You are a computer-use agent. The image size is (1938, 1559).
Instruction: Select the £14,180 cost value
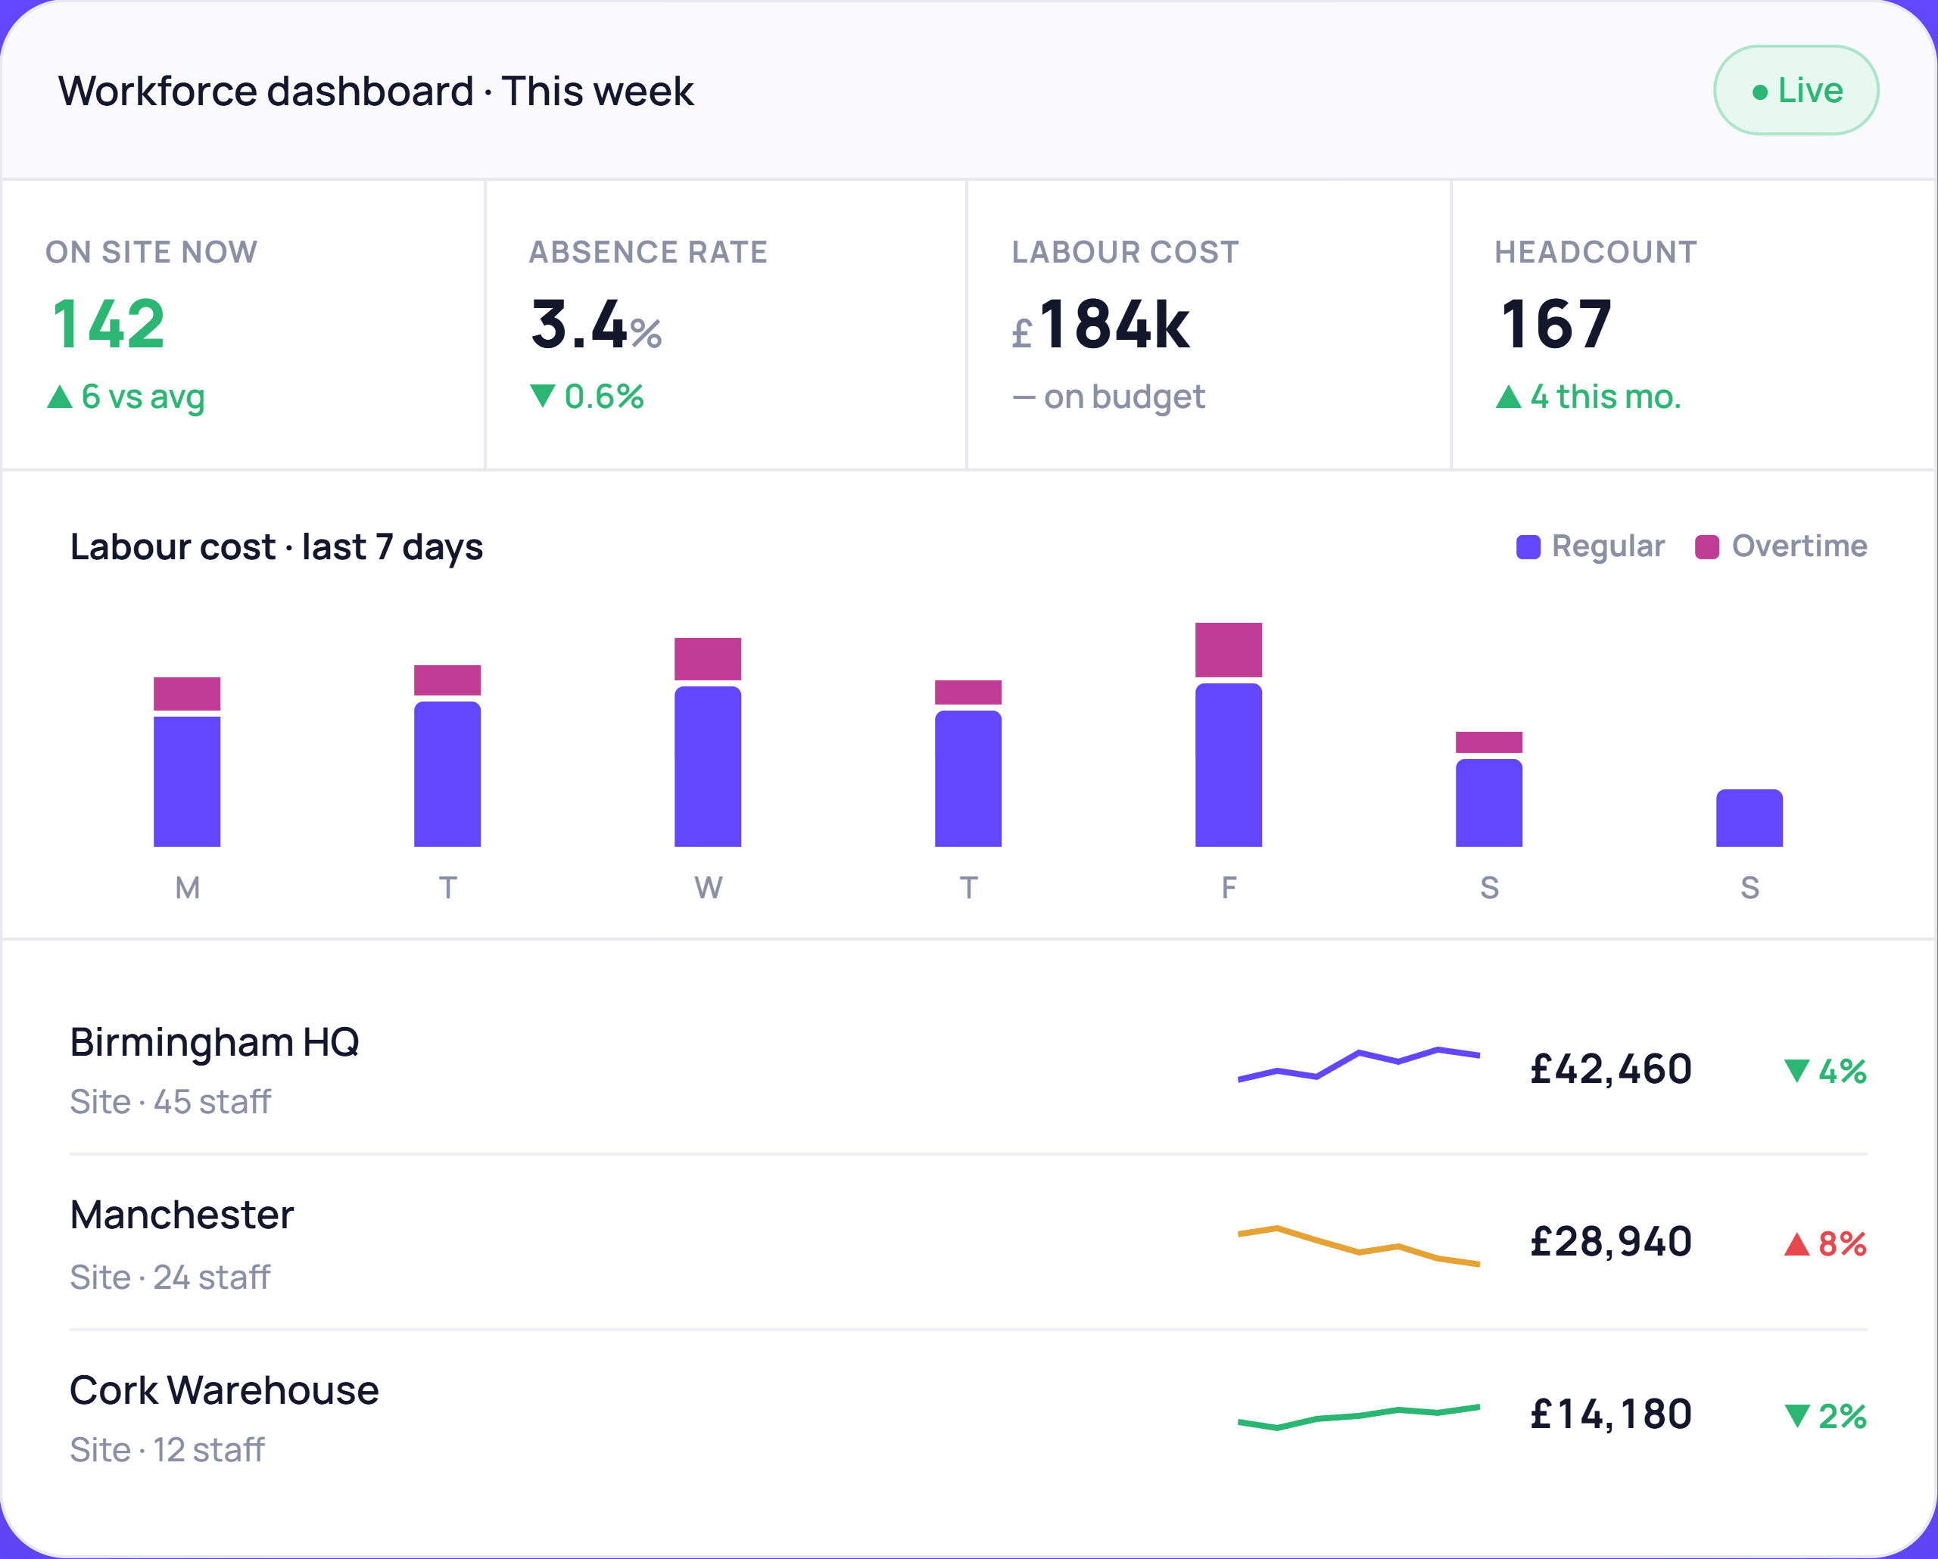pyautogui.click(x=1611, y=1414)
